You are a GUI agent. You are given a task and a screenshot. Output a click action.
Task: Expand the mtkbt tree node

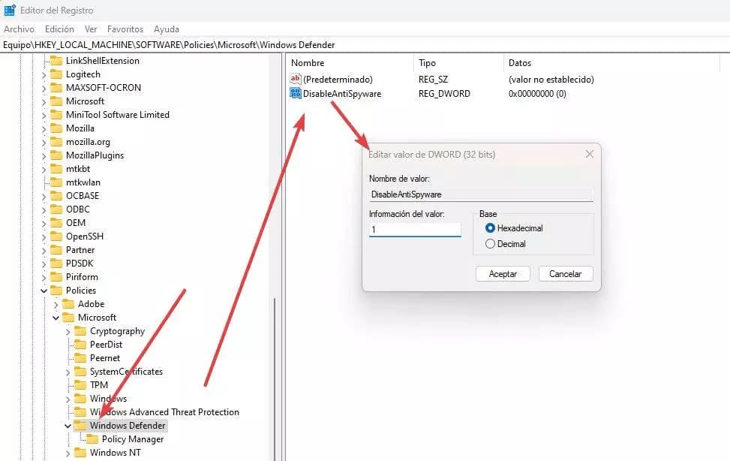[44, 169]
